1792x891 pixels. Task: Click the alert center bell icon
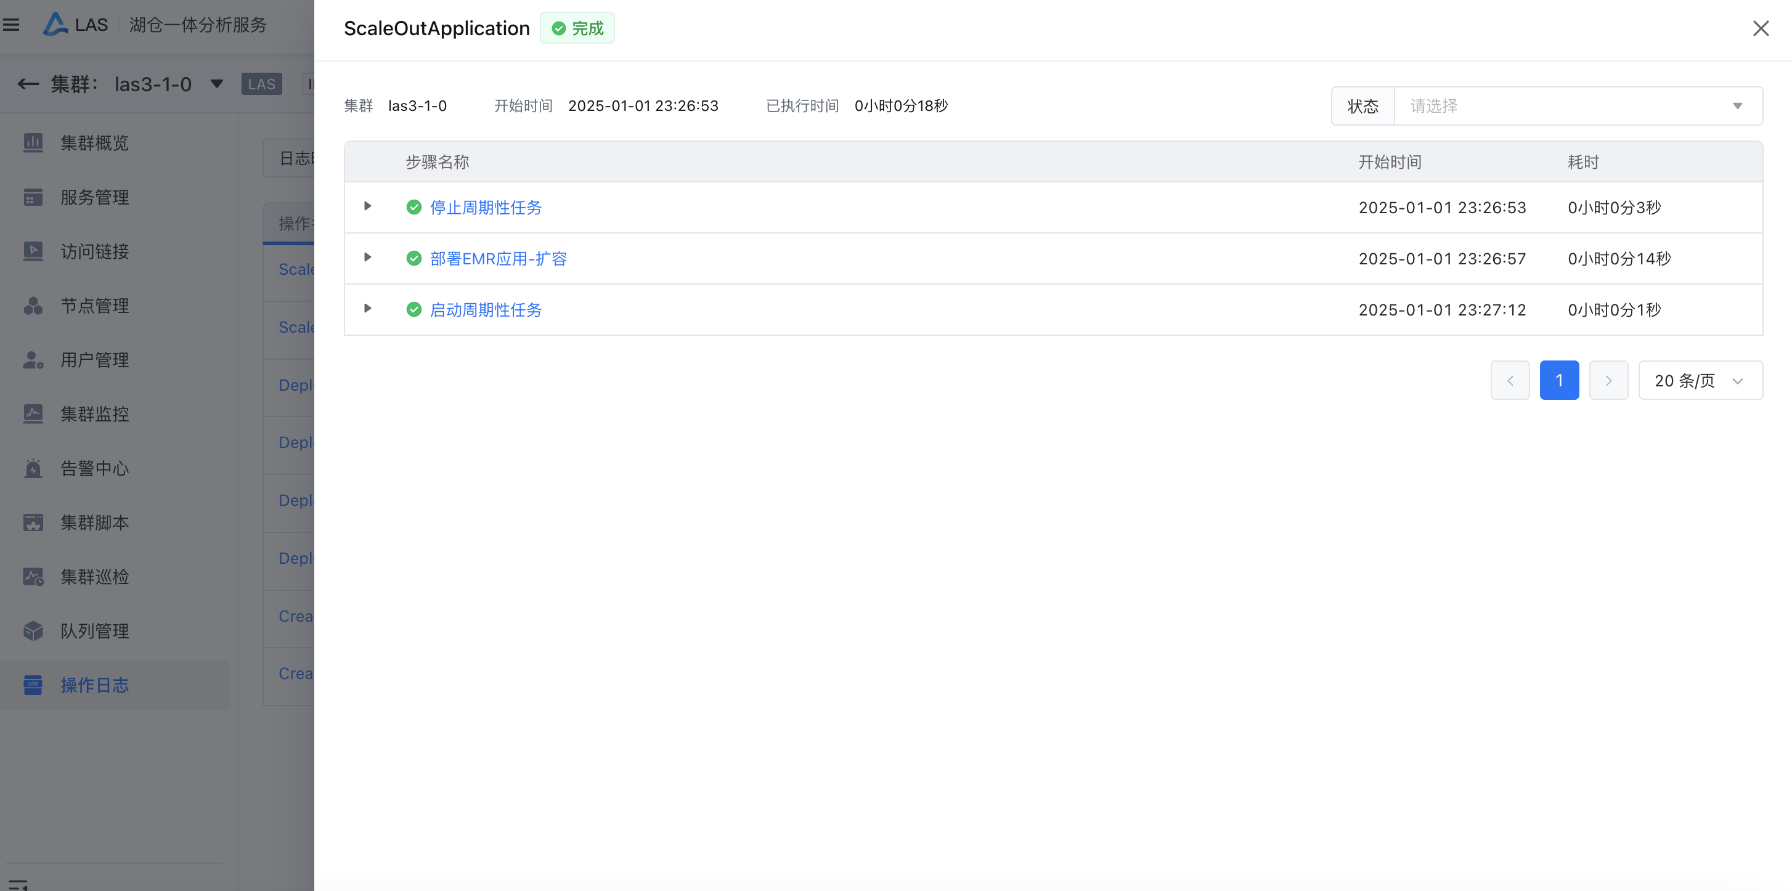[33, 468]
